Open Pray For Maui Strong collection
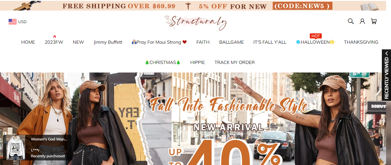391x165 pixels. 159,42
